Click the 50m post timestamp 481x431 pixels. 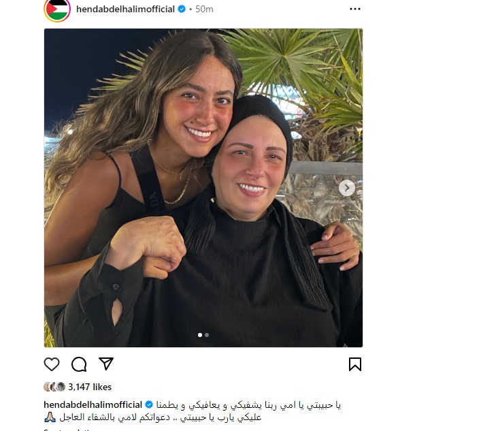point(204,10)
